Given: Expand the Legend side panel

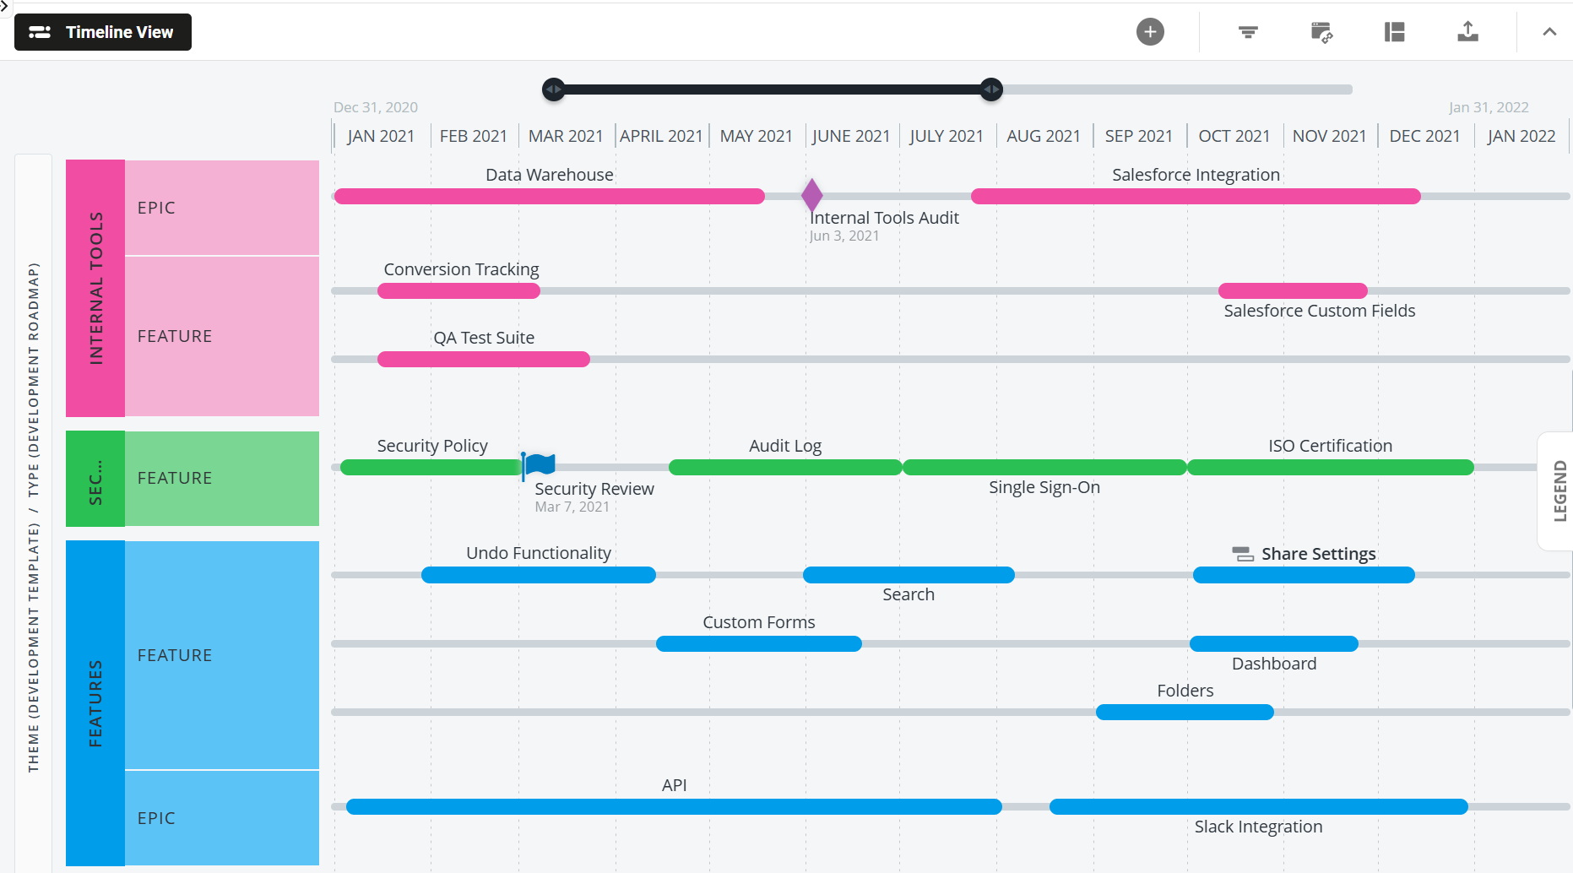Looking at the screenshot, I should point(1558,490).
